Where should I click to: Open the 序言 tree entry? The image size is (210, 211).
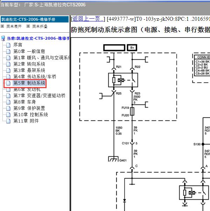tap(18, 45)
